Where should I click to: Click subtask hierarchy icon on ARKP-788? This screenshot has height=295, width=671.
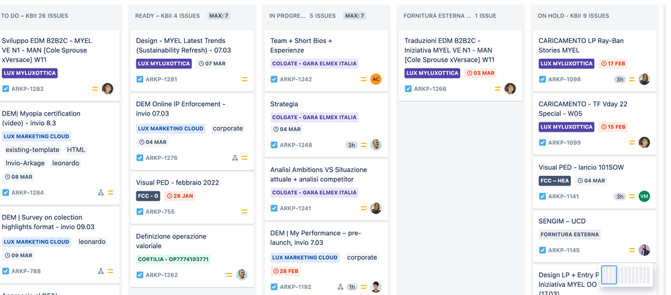point(101,271)
